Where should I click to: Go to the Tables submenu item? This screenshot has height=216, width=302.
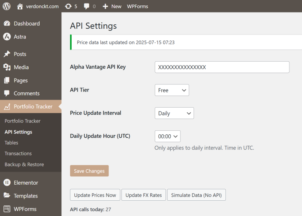(11, 143)
